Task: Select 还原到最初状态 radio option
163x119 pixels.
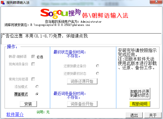Action: (97, 73)
